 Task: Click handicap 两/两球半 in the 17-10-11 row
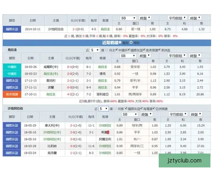point(135,94)
